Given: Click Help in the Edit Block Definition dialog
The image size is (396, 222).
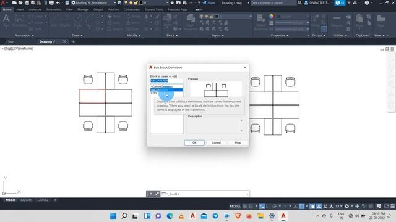Looking at the screenshot, I should pyautogui.click(x=238, y=142).
